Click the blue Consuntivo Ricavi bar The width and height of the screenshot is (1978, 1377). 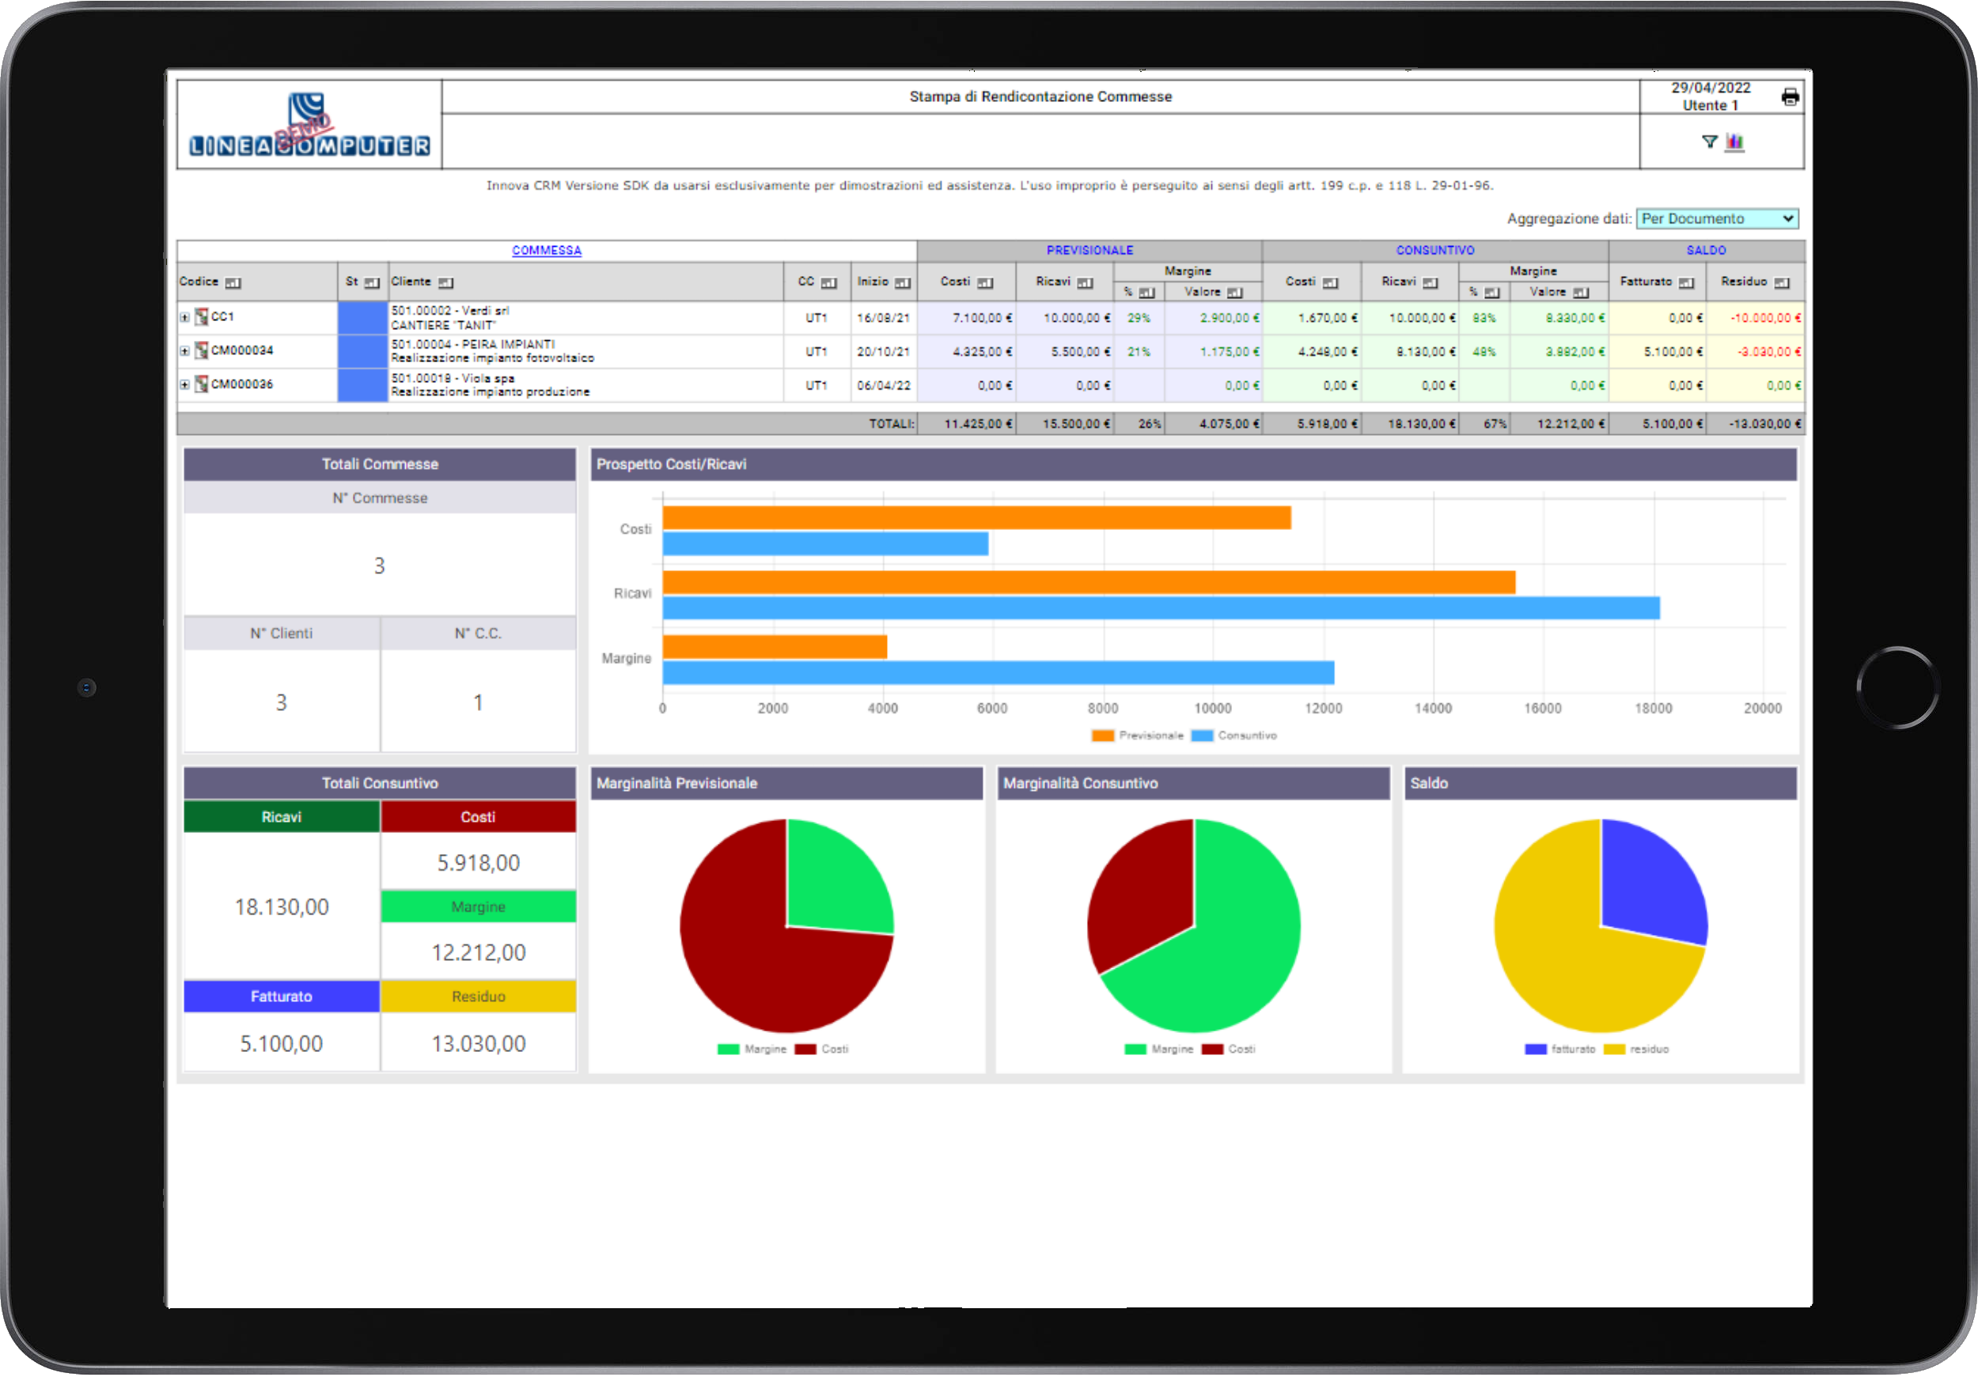(x=1161, y=608)
